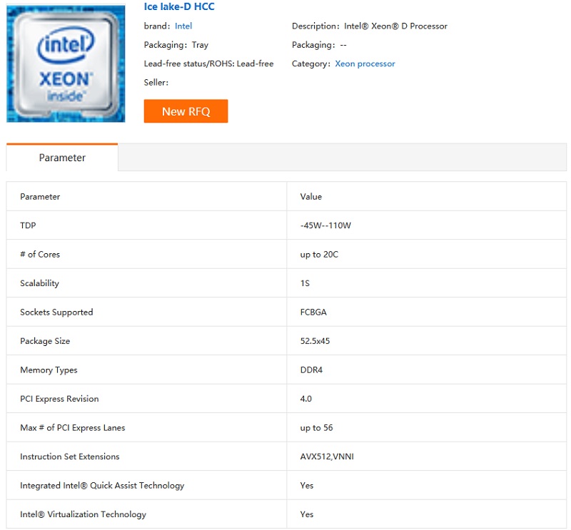Click the TDP row label
Image resolution: width=571 pixels, height=530 pixels.
pyautogui.click(x=28, y=225)
